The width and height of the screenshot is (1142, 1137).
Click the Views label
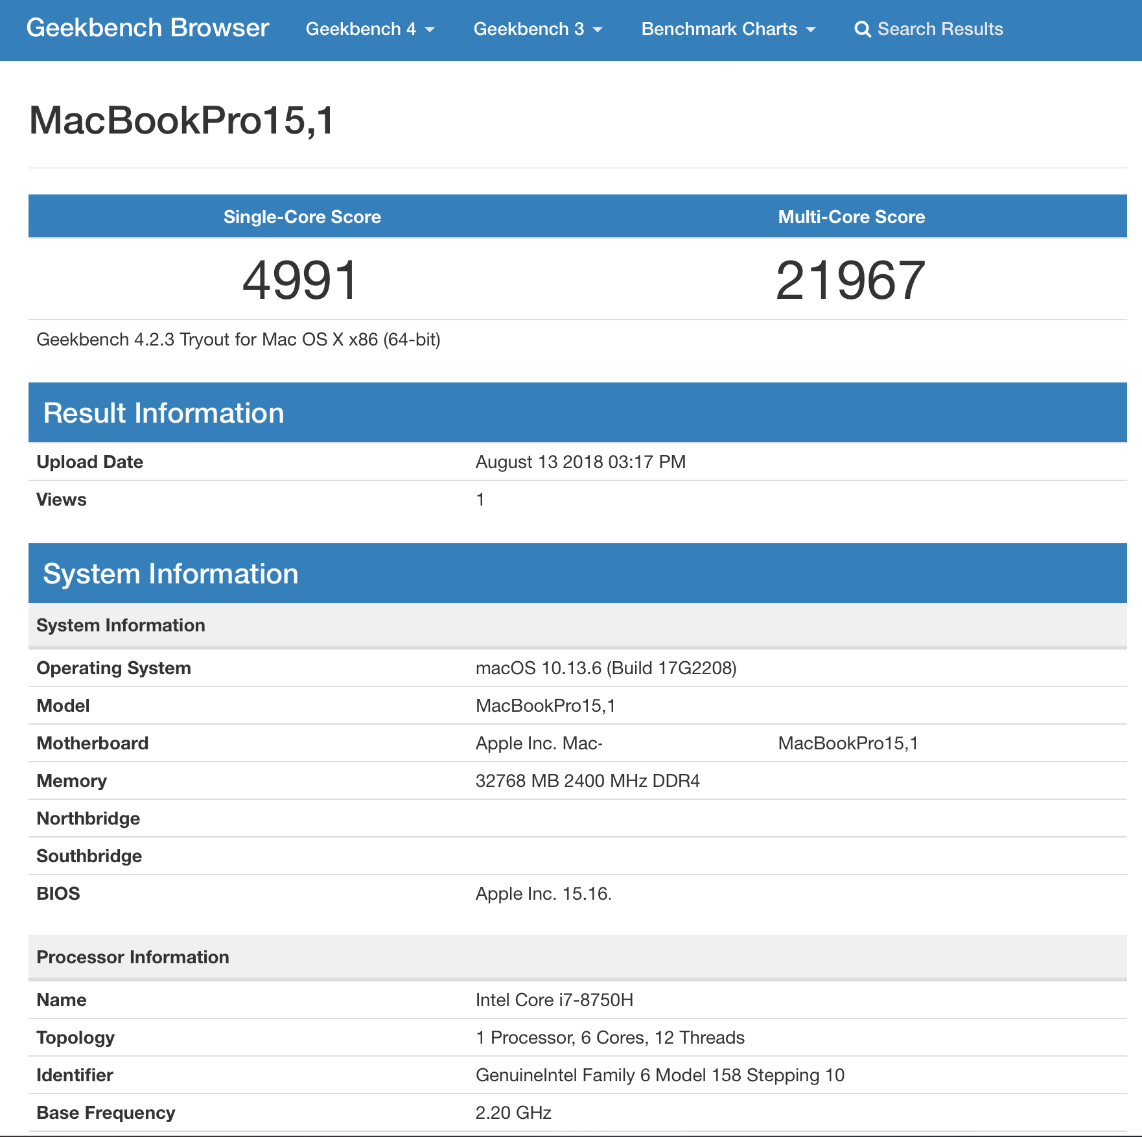pos(62,499)
